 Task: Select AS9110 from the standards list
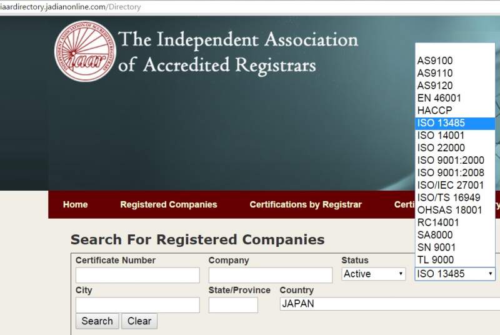tap(455, 73)
